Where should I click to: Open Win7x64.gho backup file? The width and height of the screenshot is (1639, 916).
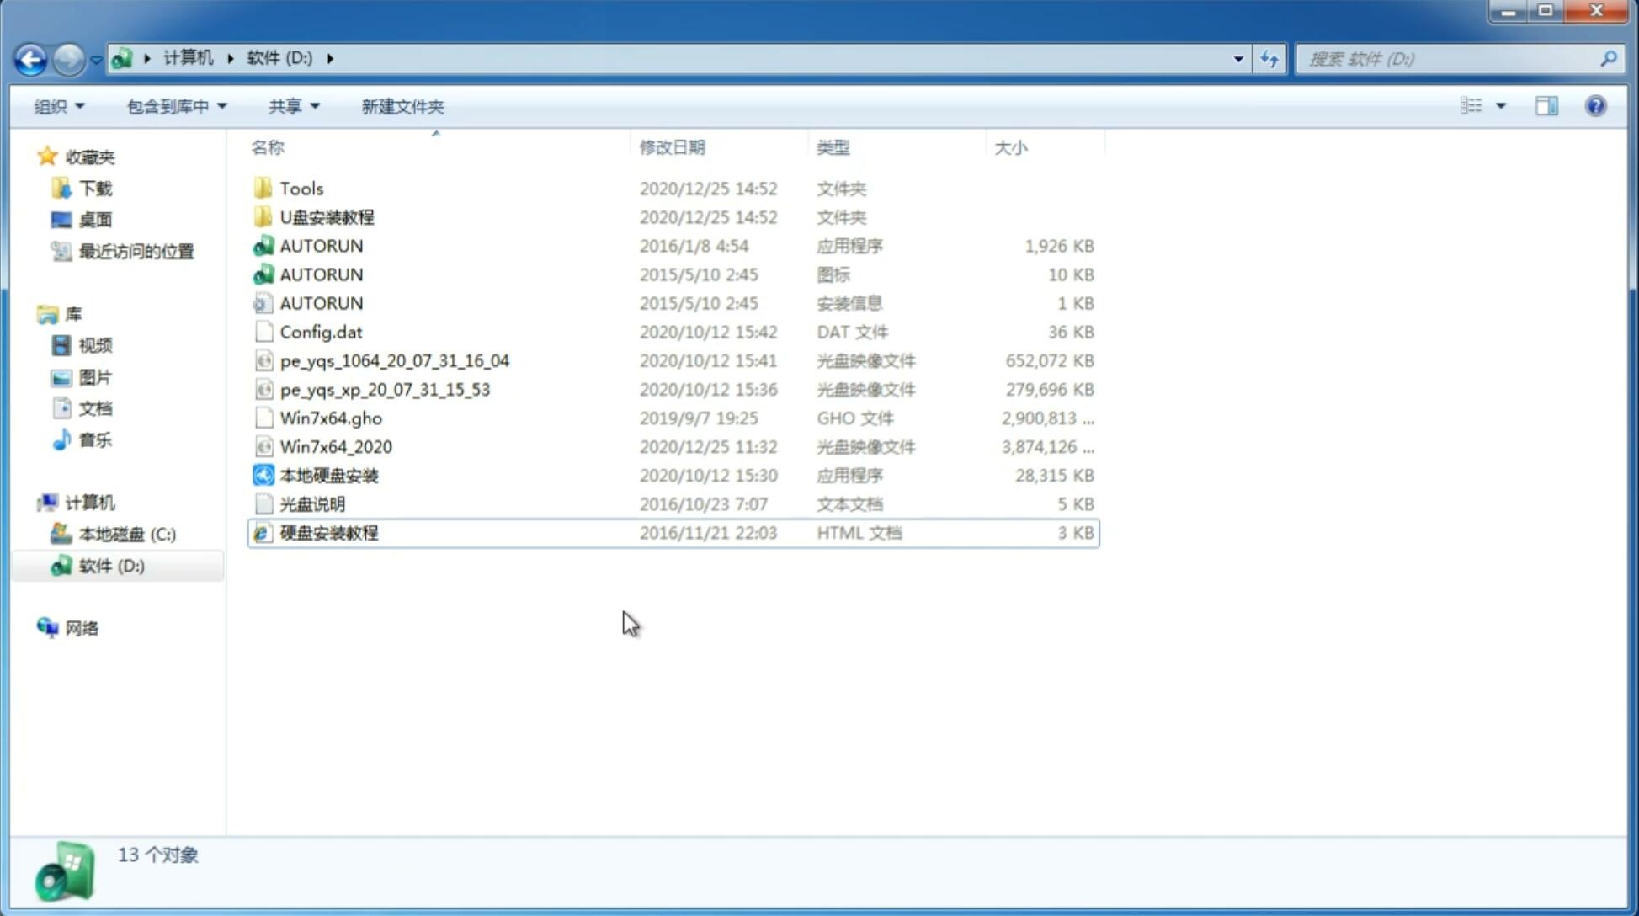(x=332, y=418)
